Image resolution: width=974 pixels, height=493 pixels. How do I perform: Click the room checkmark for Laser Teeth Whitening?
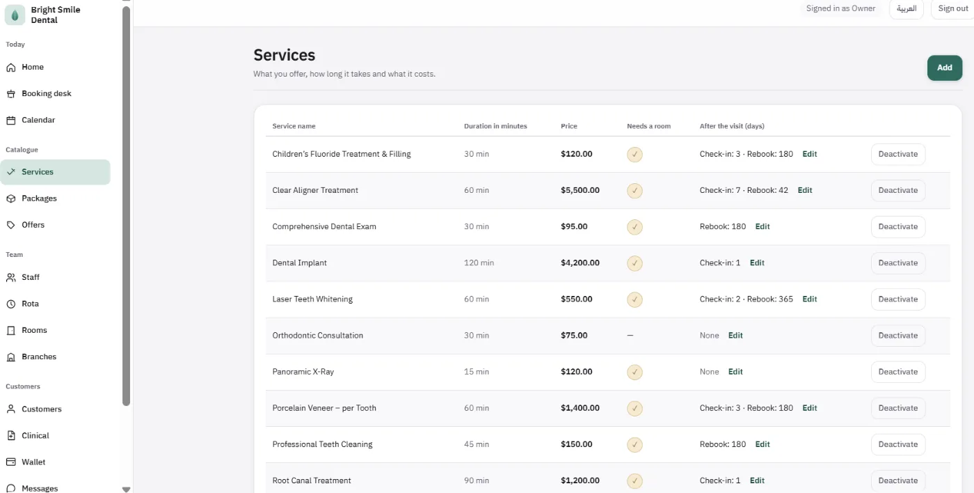coord(634,299)
